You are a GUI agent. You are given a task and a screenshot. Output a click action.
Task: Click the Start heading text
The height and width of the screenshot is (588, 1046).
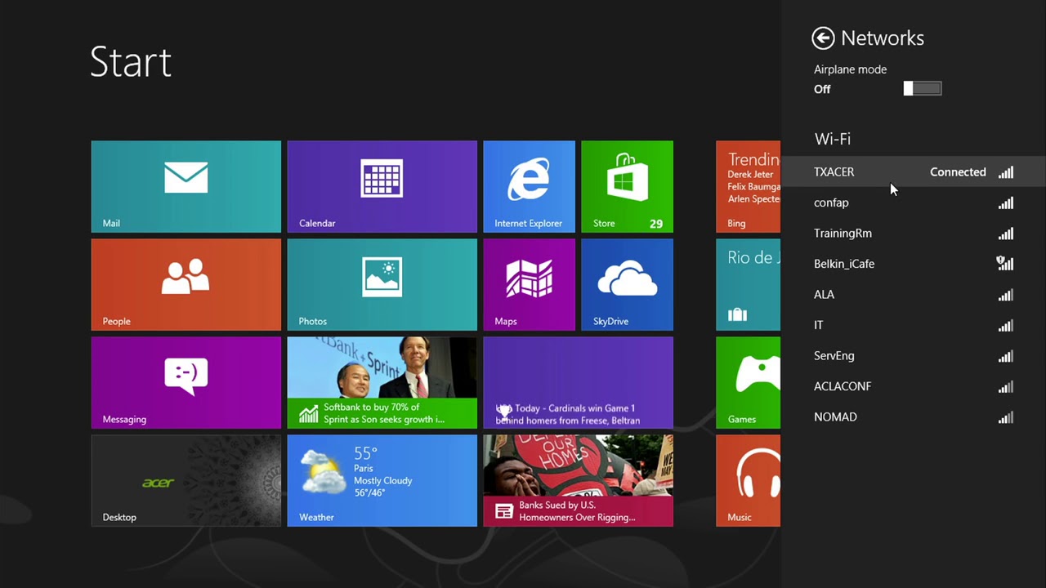click(x=131, y=62)
